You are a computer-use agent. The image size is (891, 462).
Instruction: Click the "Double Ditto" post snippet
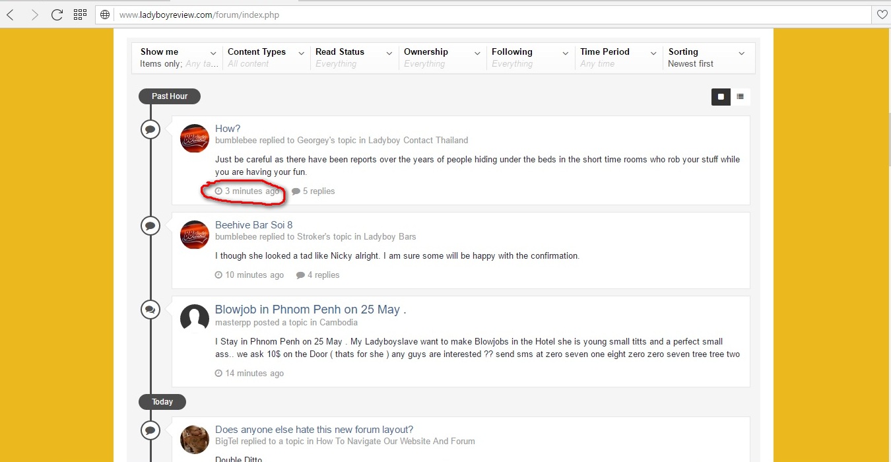tap(238, 459)
